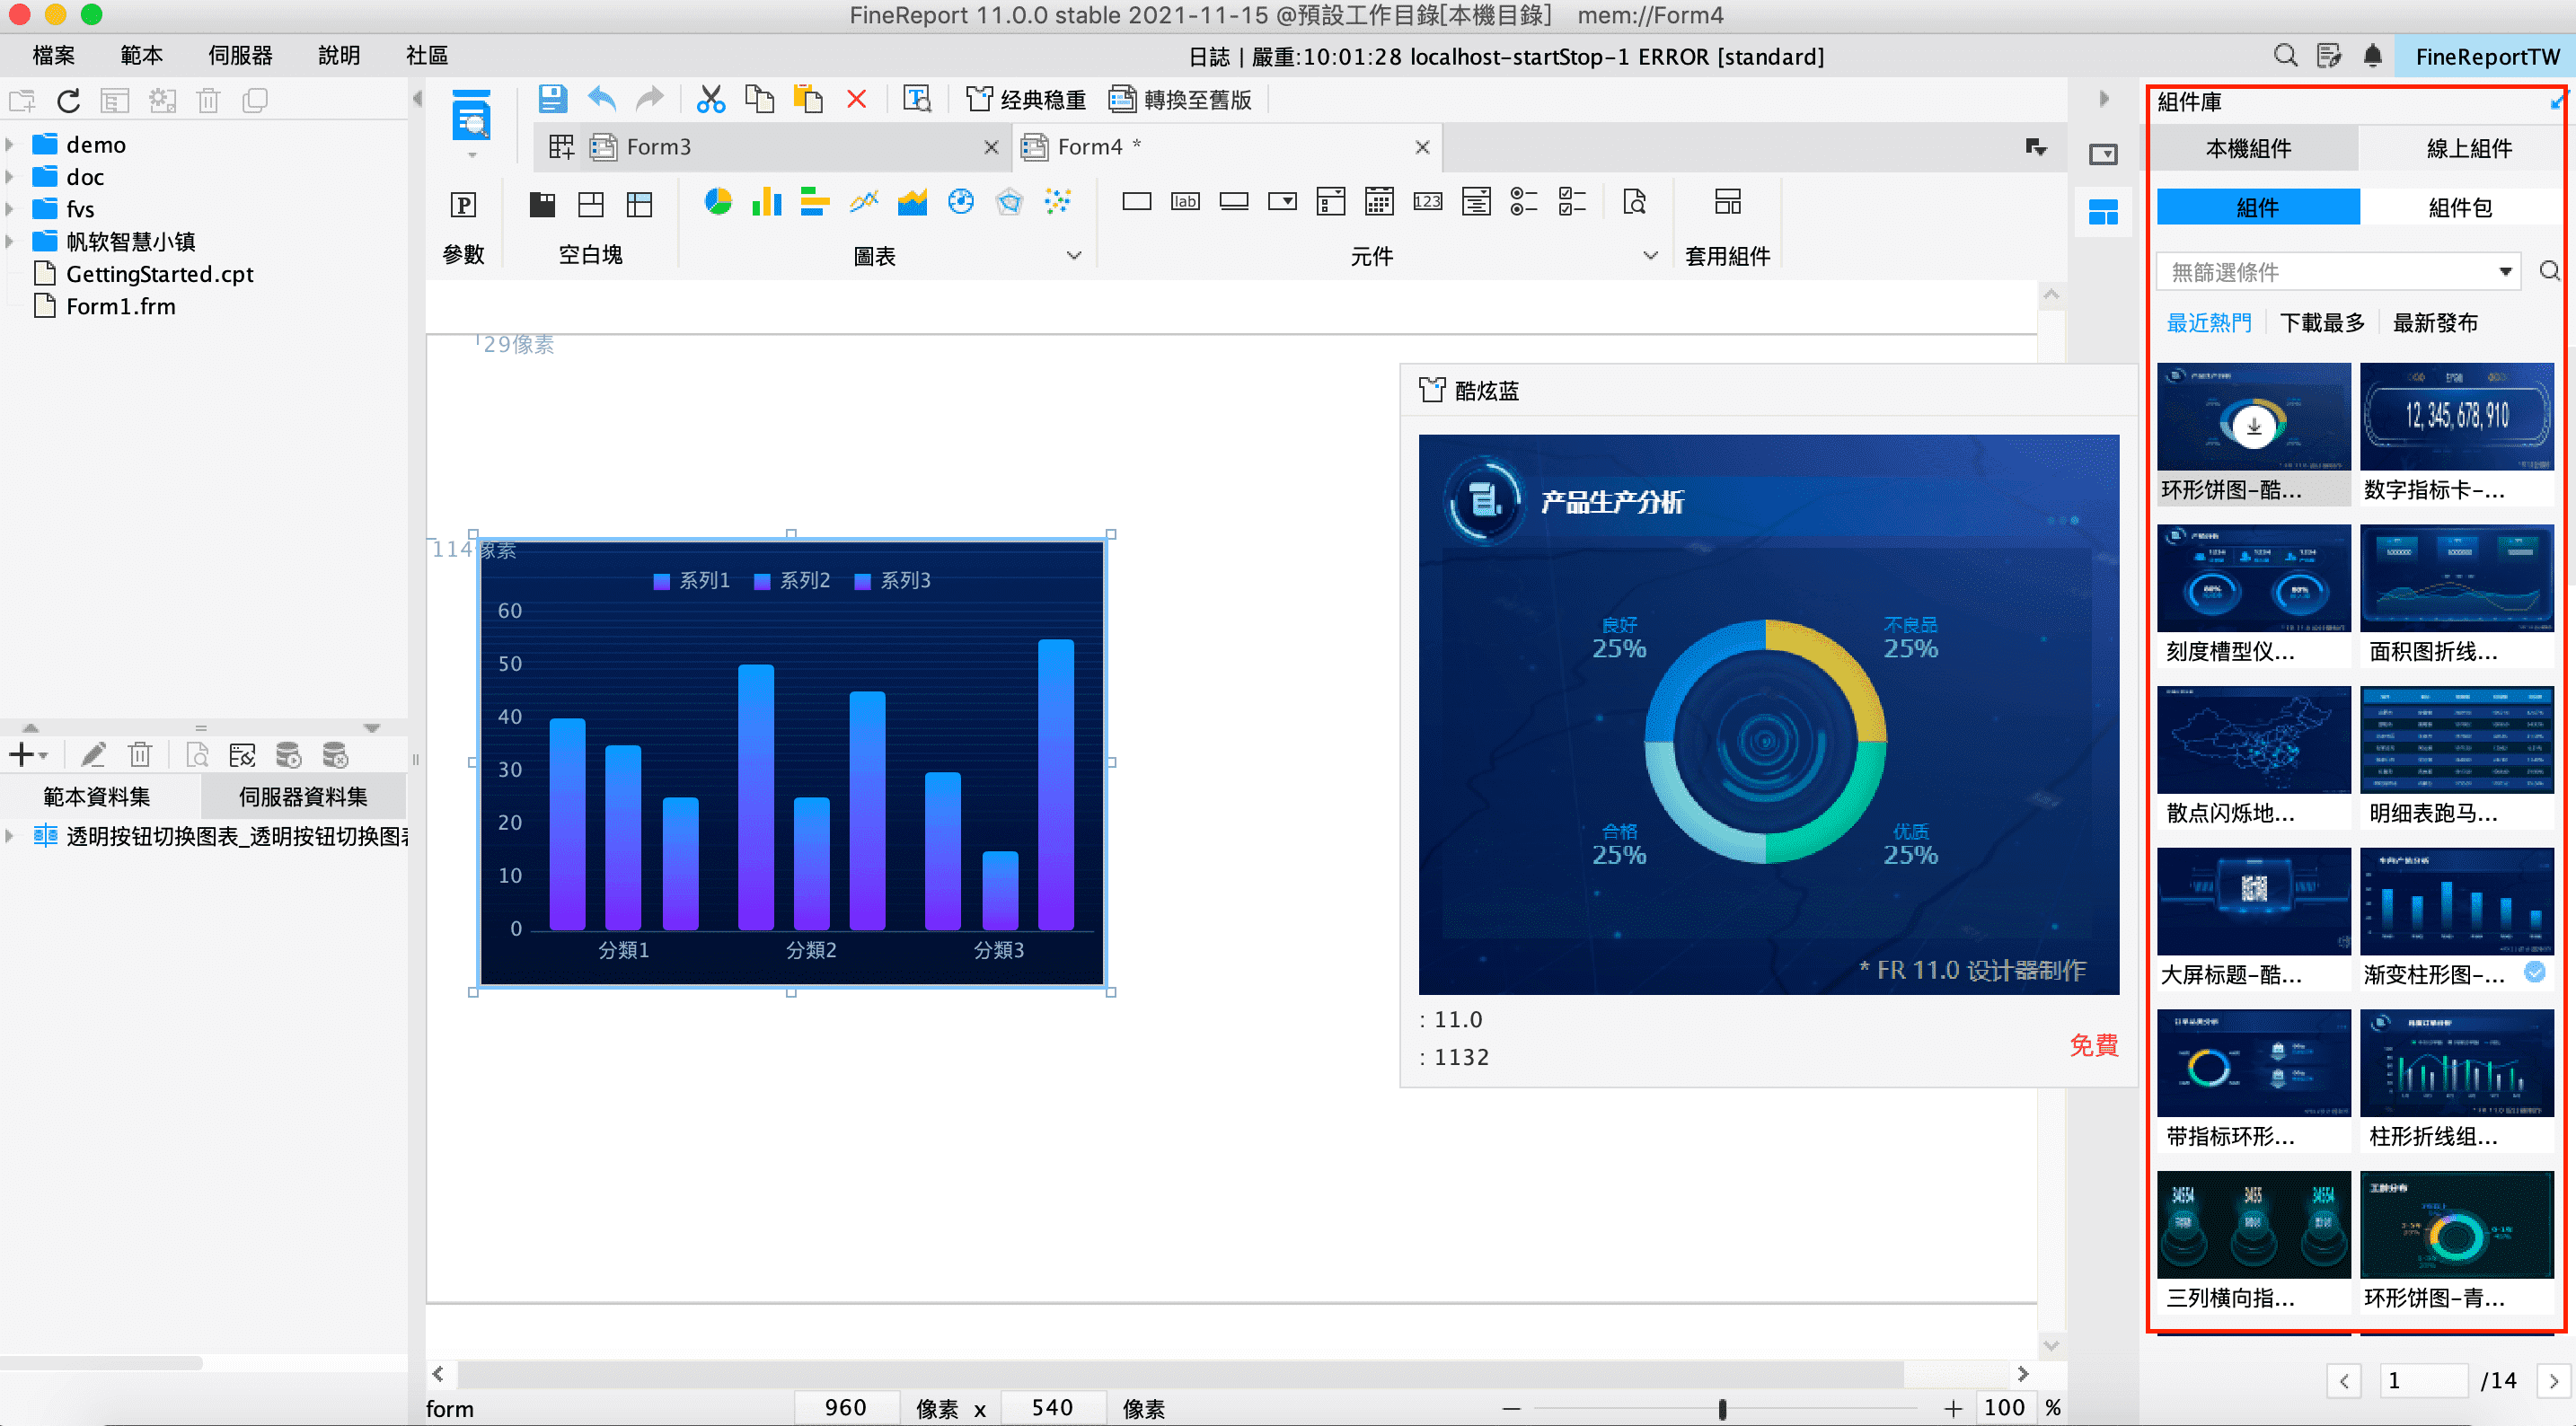
Task: Click the 轉換至舊版 button
Action: pos(1181,100)
